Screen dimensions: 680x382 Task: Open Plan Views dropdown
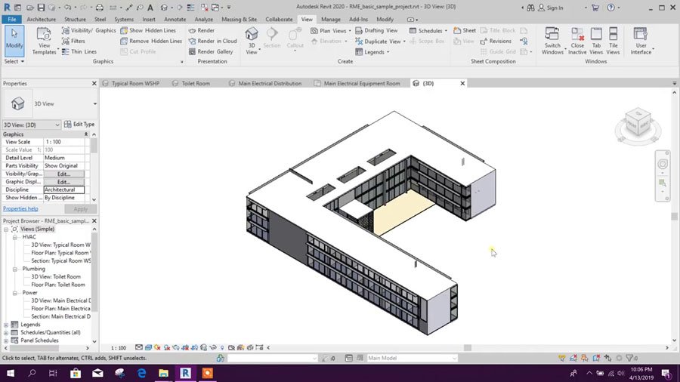tap(331, 30)
